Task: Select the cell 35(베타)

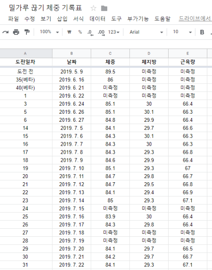Action: pyautogui.click(x=25, y=80)
